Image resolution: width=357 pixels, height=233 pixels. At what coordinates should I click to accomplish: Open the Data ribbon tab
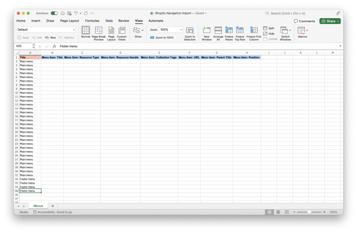[109, 21]
